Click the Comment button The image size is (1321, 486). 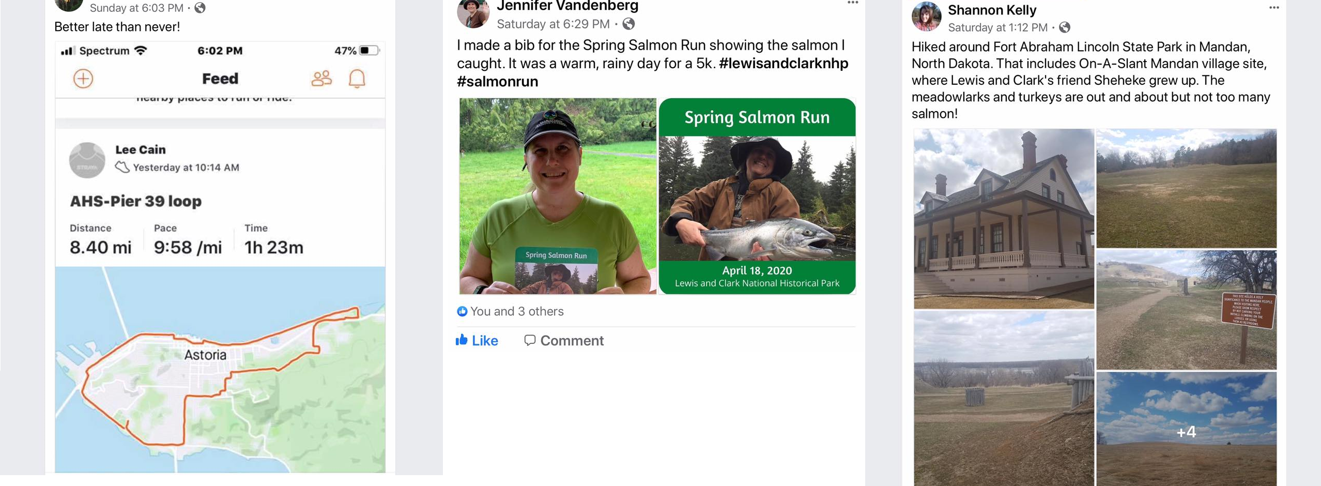click(563, 340)
